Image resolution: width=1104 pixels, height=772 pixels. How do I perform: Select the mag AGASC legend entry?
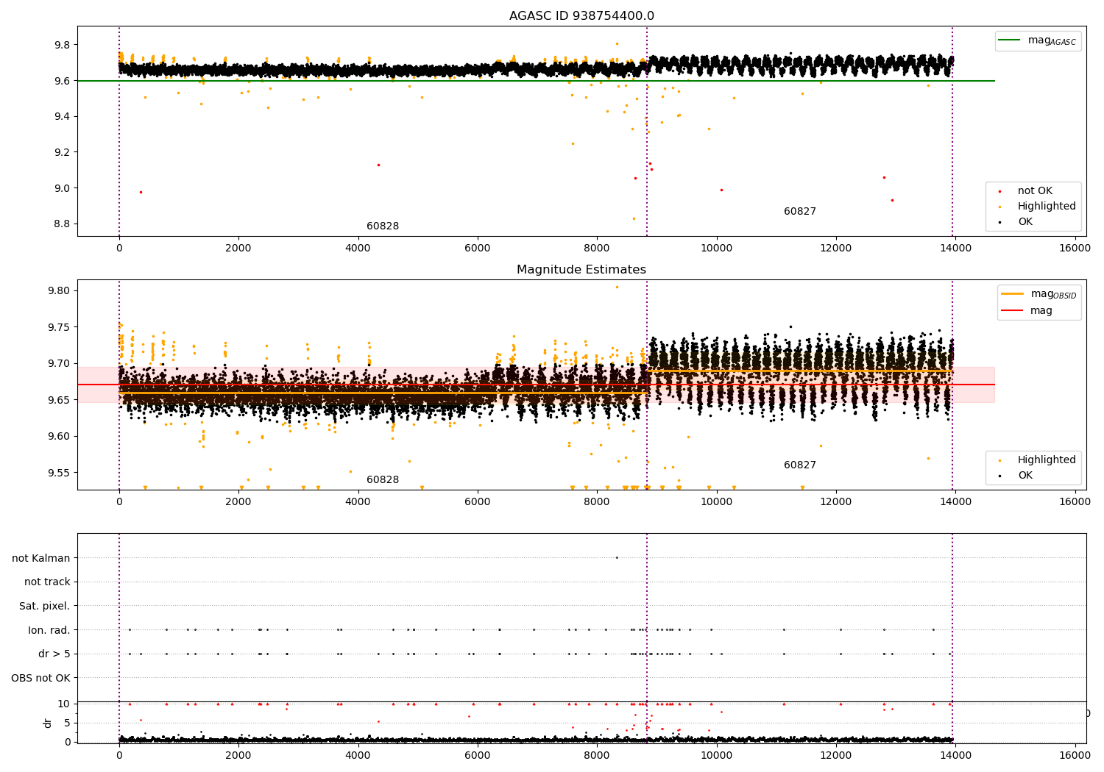(1038, 41)
